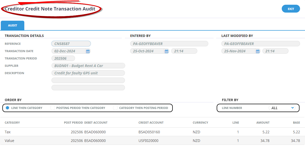Select Category Then Posting Period ordering

pos(116,108)
